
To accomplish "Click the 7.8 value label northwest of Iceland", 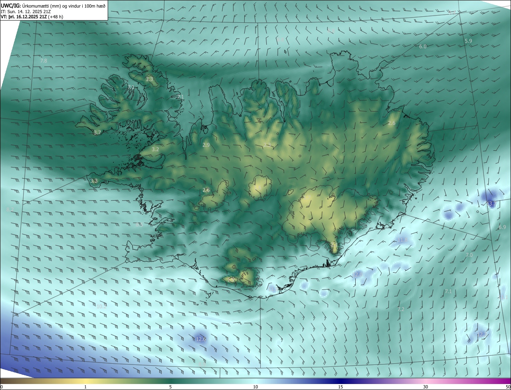I will [x=44, y=61].
